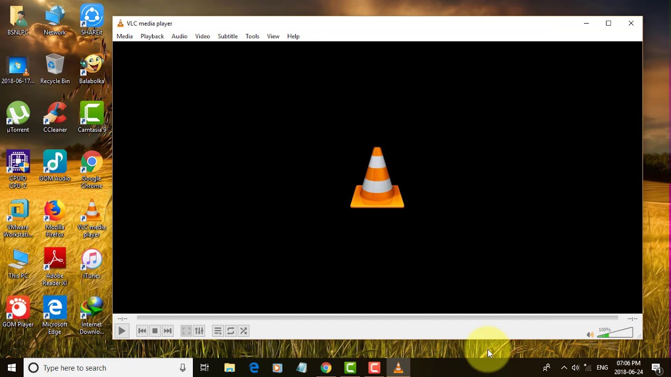Select the Camtasia 9 desktop shortcut

[x=92, y=118]
